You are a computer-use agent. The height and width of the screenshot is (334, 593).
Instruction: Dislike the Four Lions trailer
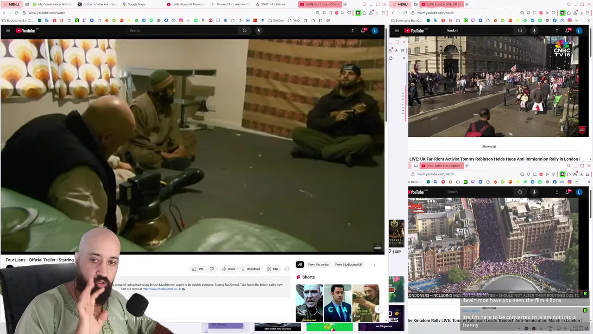[211, 269]
